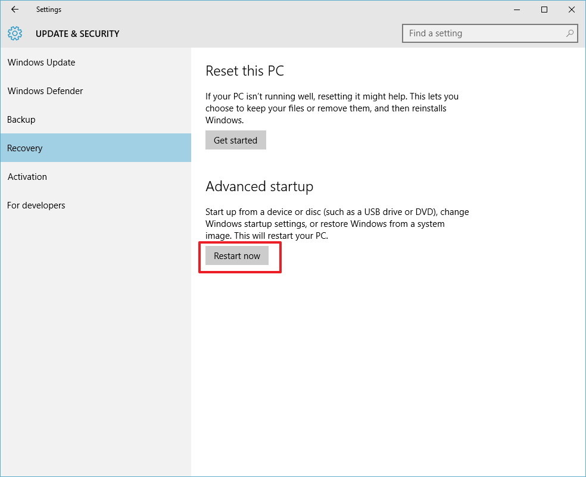Click the Settings gear icon
The height and width of the screenshot is (477, 586).
tap(14, 33)
